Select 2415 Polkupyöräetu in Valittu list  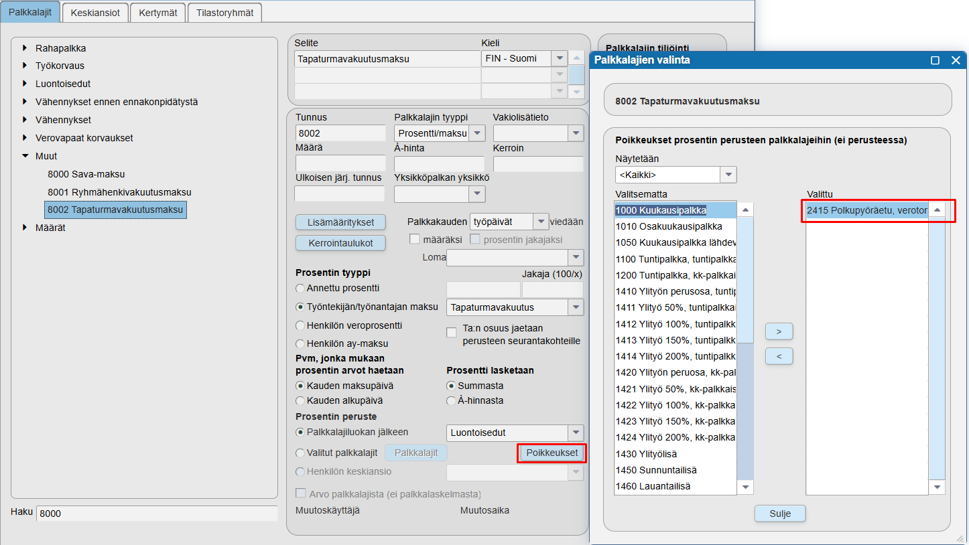867,210
